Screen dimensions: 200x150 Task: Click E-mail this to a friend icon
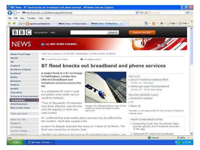point(43,59)
